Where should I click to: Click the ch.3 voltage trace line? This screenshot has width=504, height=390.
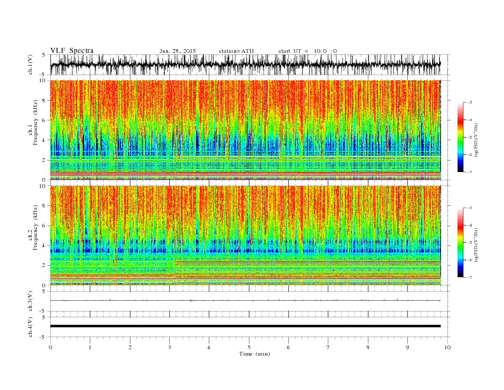coord(245,300)
